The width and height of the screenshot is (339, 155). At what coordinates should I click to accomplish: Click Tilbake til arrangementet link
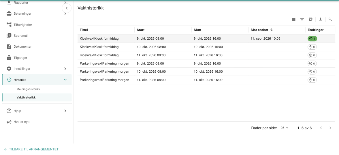tap(31, 149)
